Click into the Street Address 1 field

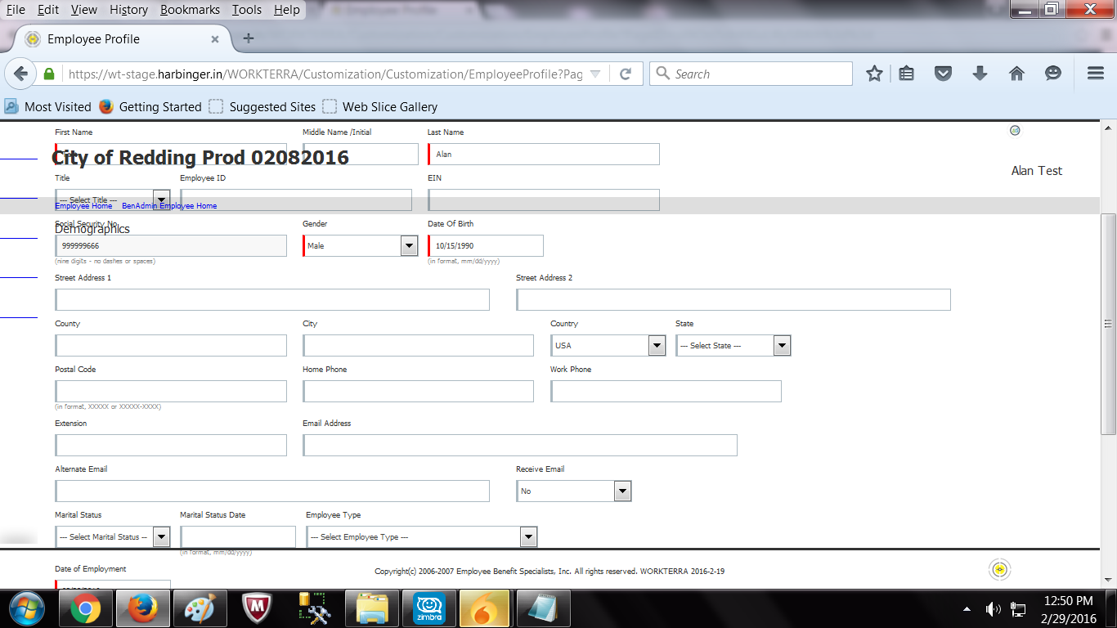coord(272,300)
